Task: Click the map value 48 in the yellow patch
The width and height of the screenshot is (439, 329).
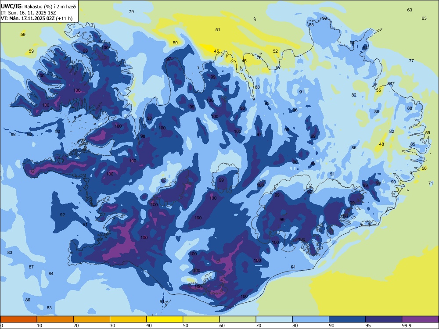Action: (381, 144)
